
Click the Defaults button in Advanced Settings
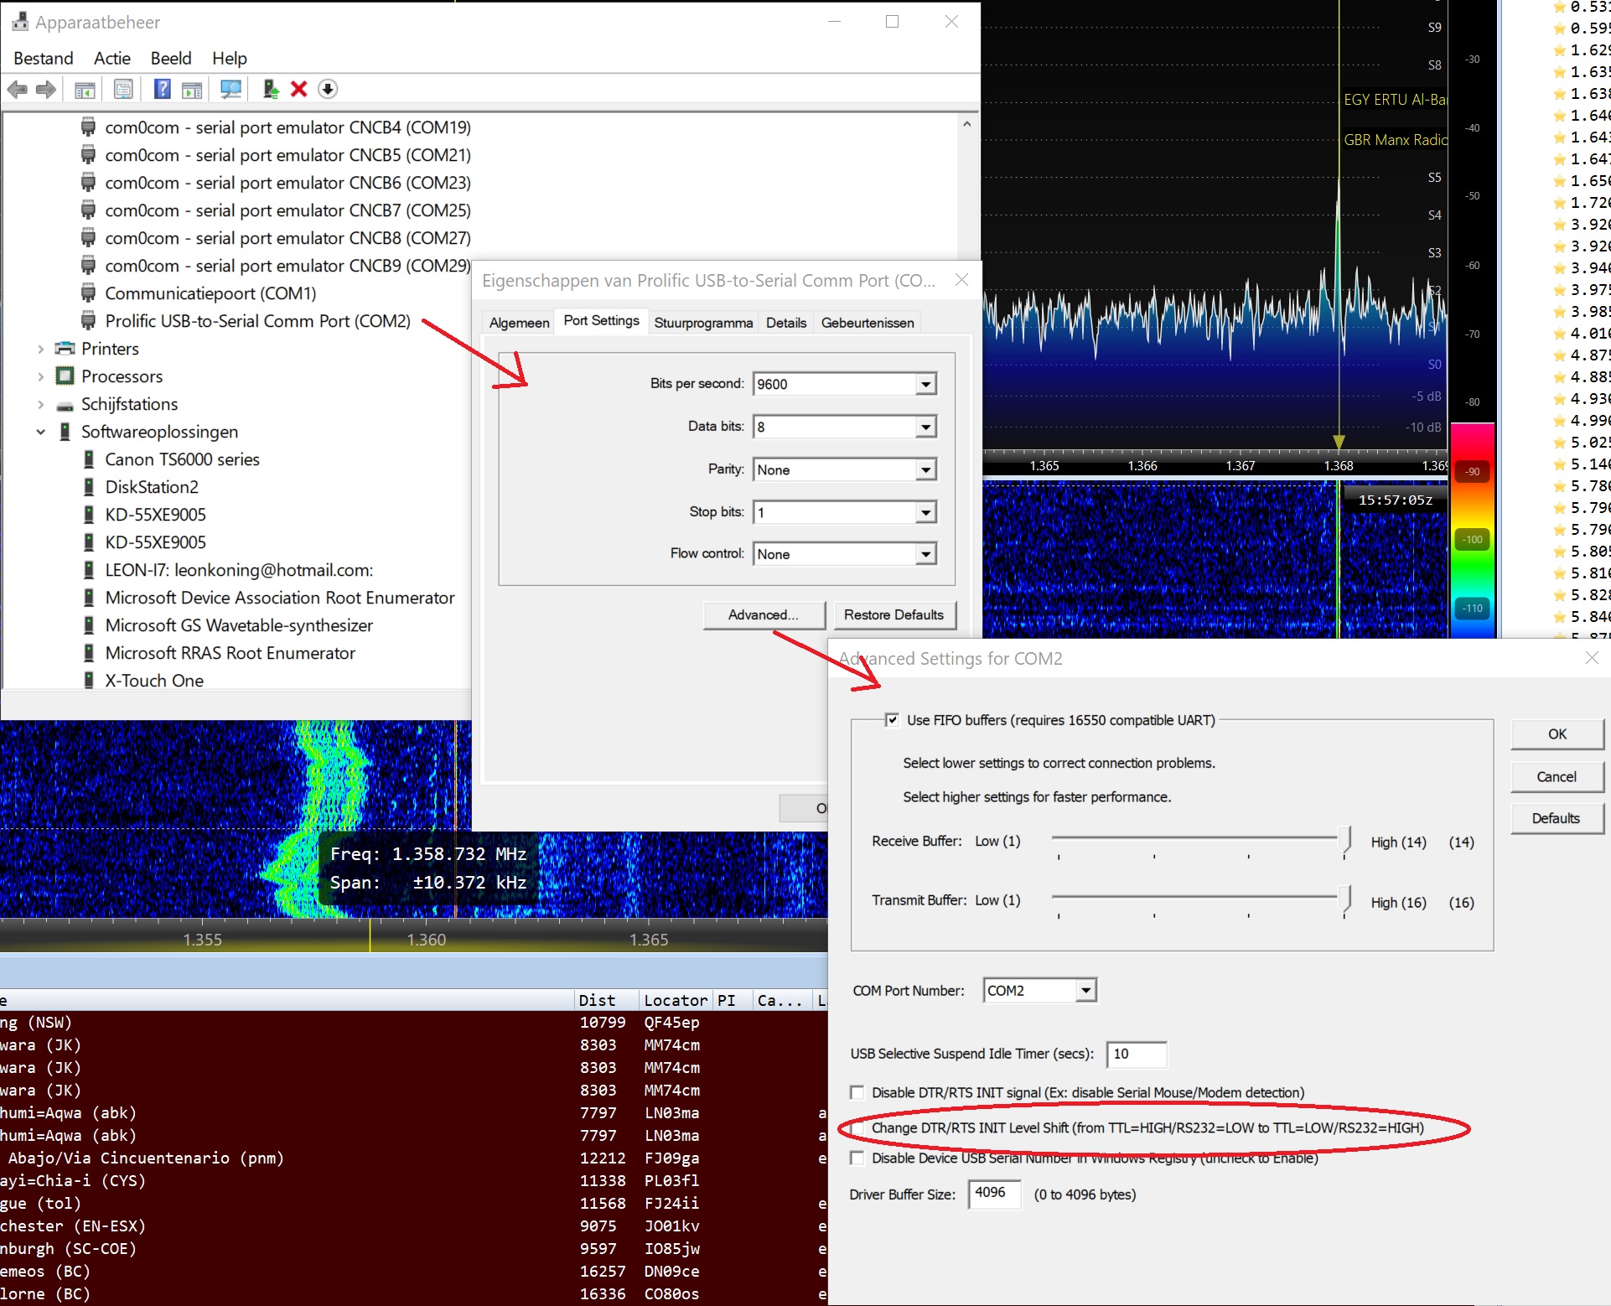click(1556, 818)
